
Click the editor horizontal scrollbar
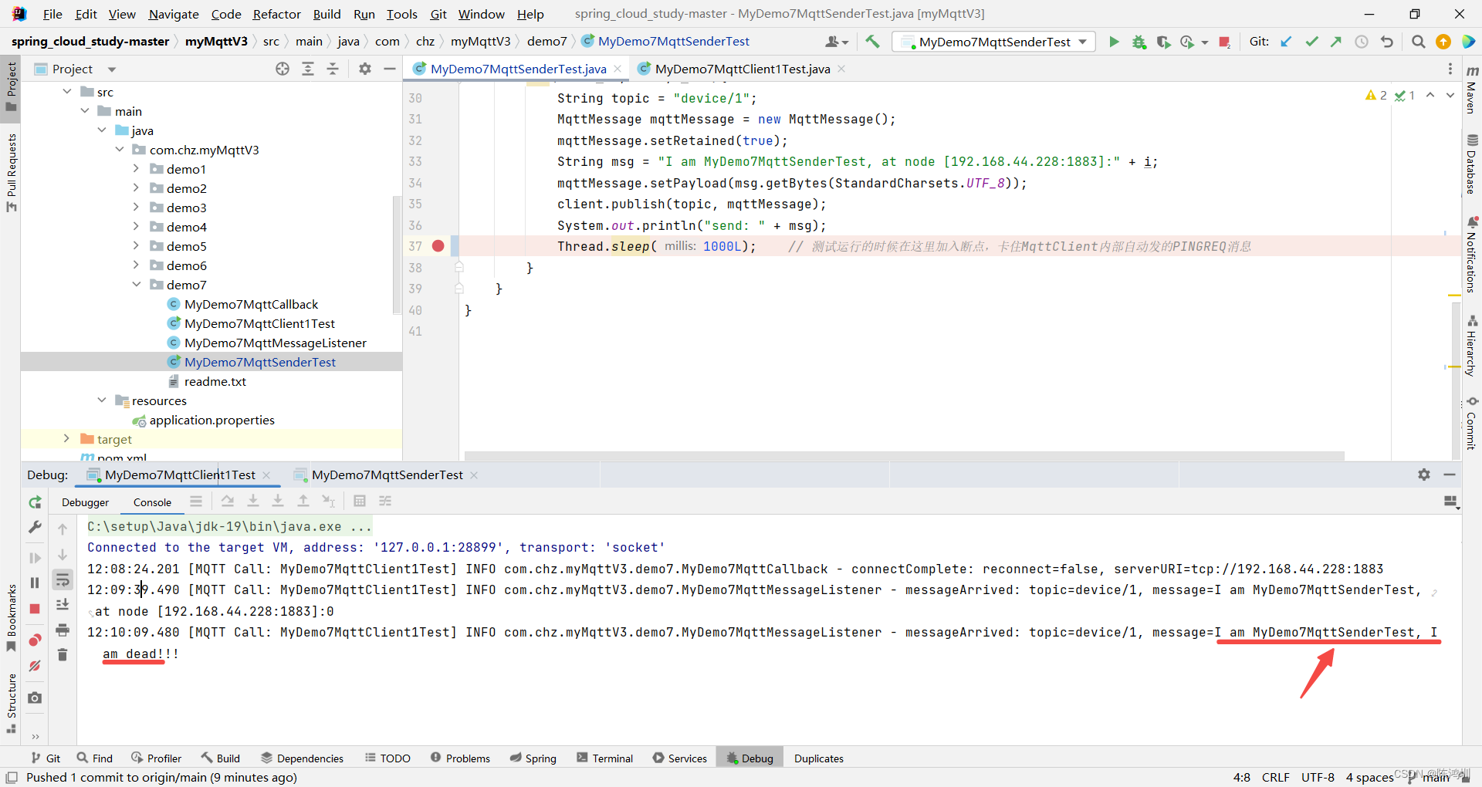tap(904, 456)
